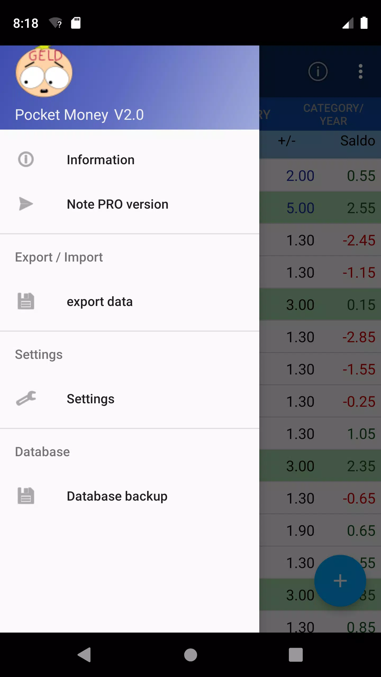Tap the floppy disk icon beside export data
This screenshot has height=677, width=381.
[26, 301]
